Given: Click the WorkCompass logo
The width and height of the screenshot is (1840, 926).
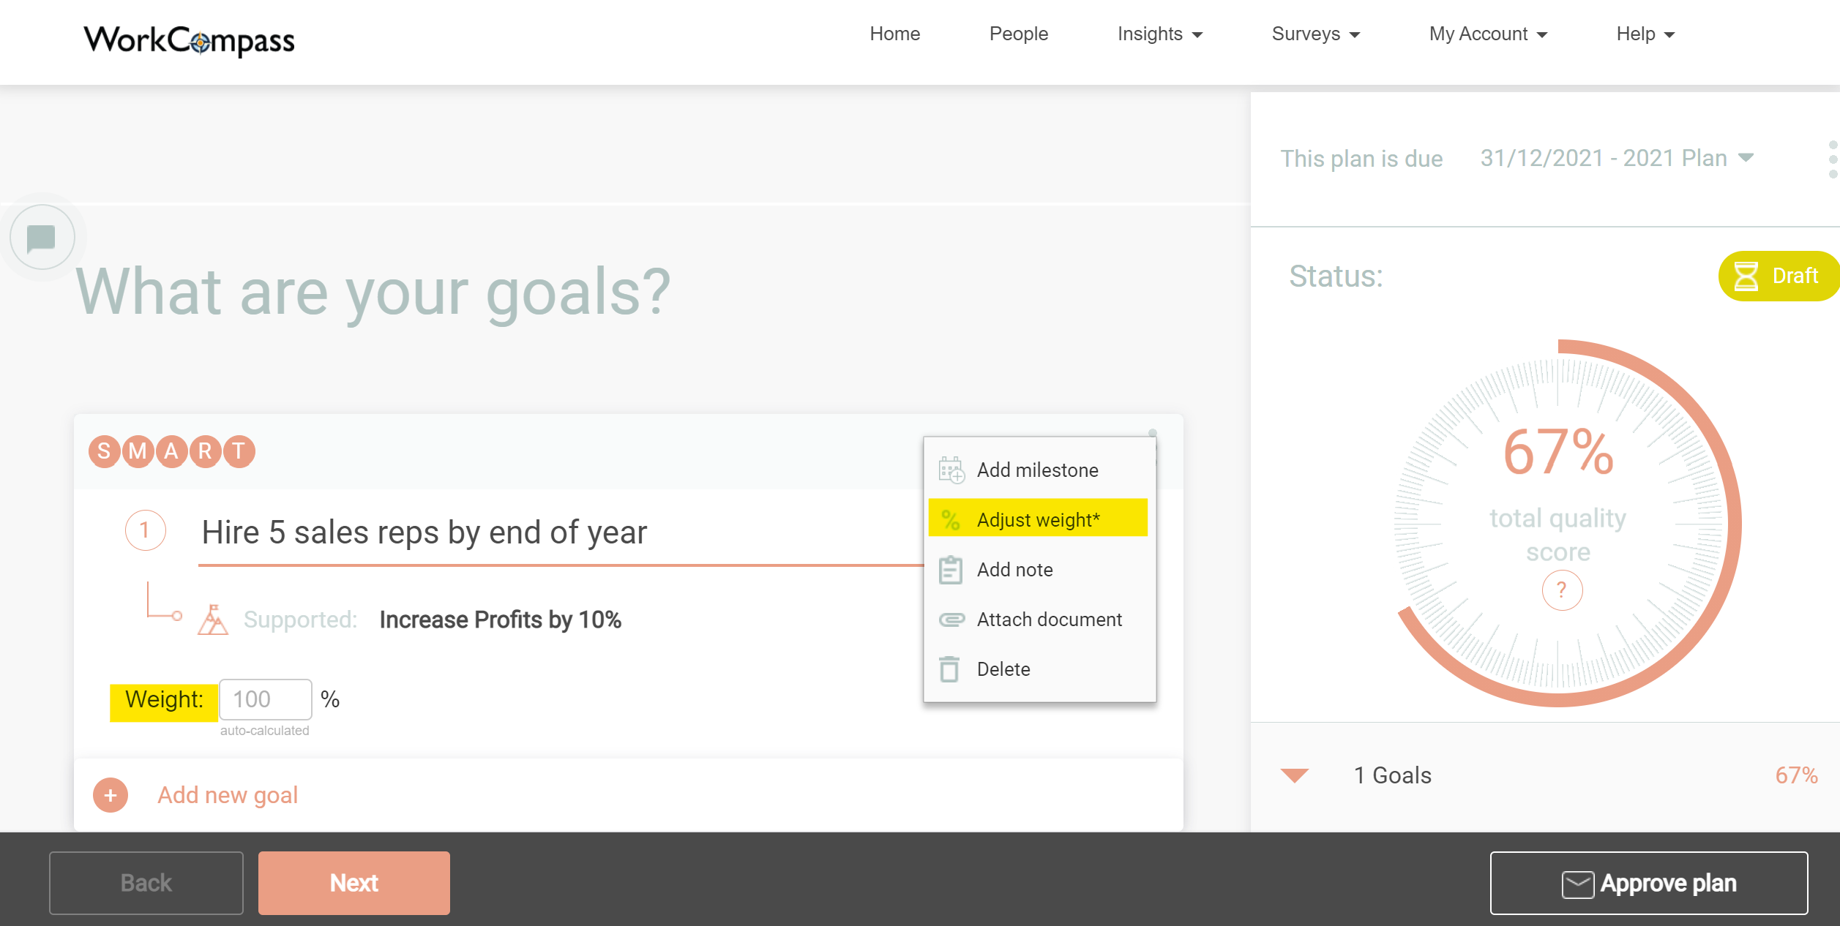Looking at the screenshot, I should (x=189, y=40).
